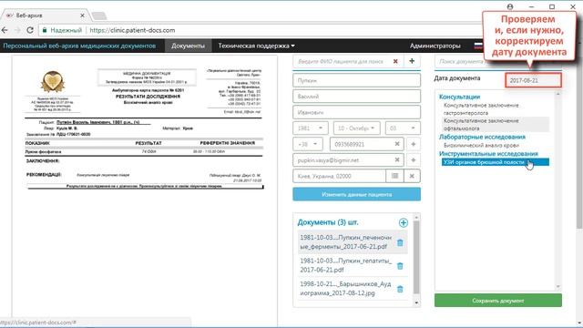Open phone country code +38 dropdown

[x=308, y=144]
